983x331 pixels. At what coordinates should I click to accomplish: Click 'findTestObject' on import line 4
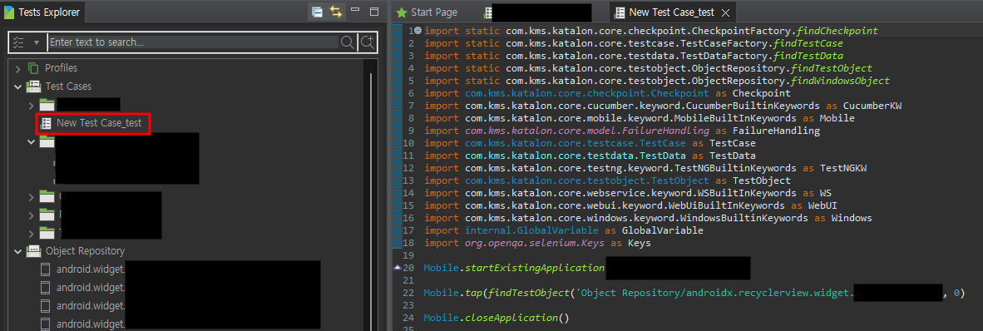832,68
